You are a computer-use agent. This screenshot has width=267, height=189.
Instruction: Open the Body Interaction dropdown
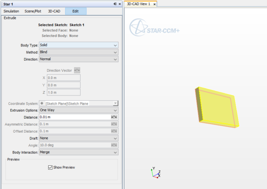(x=79, y=152)
